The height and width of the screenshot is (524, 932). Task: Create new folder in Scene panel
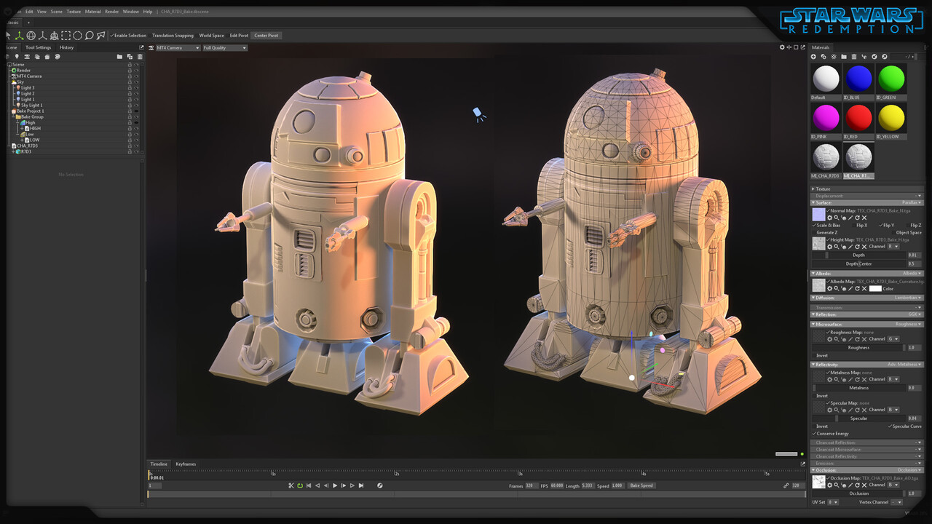coord(119,56)
